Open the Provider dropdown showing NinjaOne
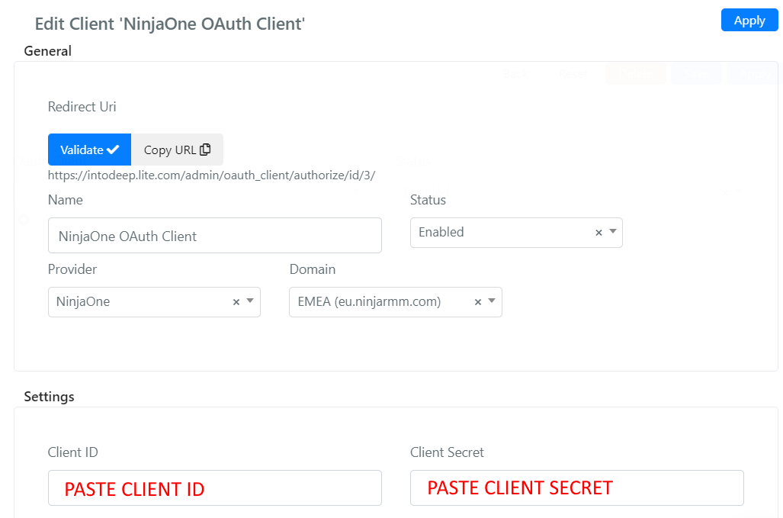This screenshot has width=783, height=518. point(154,301)
